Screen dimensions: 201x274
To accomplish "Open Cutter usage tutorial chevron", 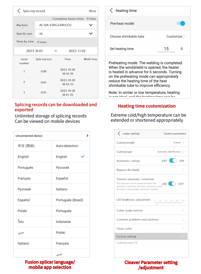I will click(x=183, y=211).
